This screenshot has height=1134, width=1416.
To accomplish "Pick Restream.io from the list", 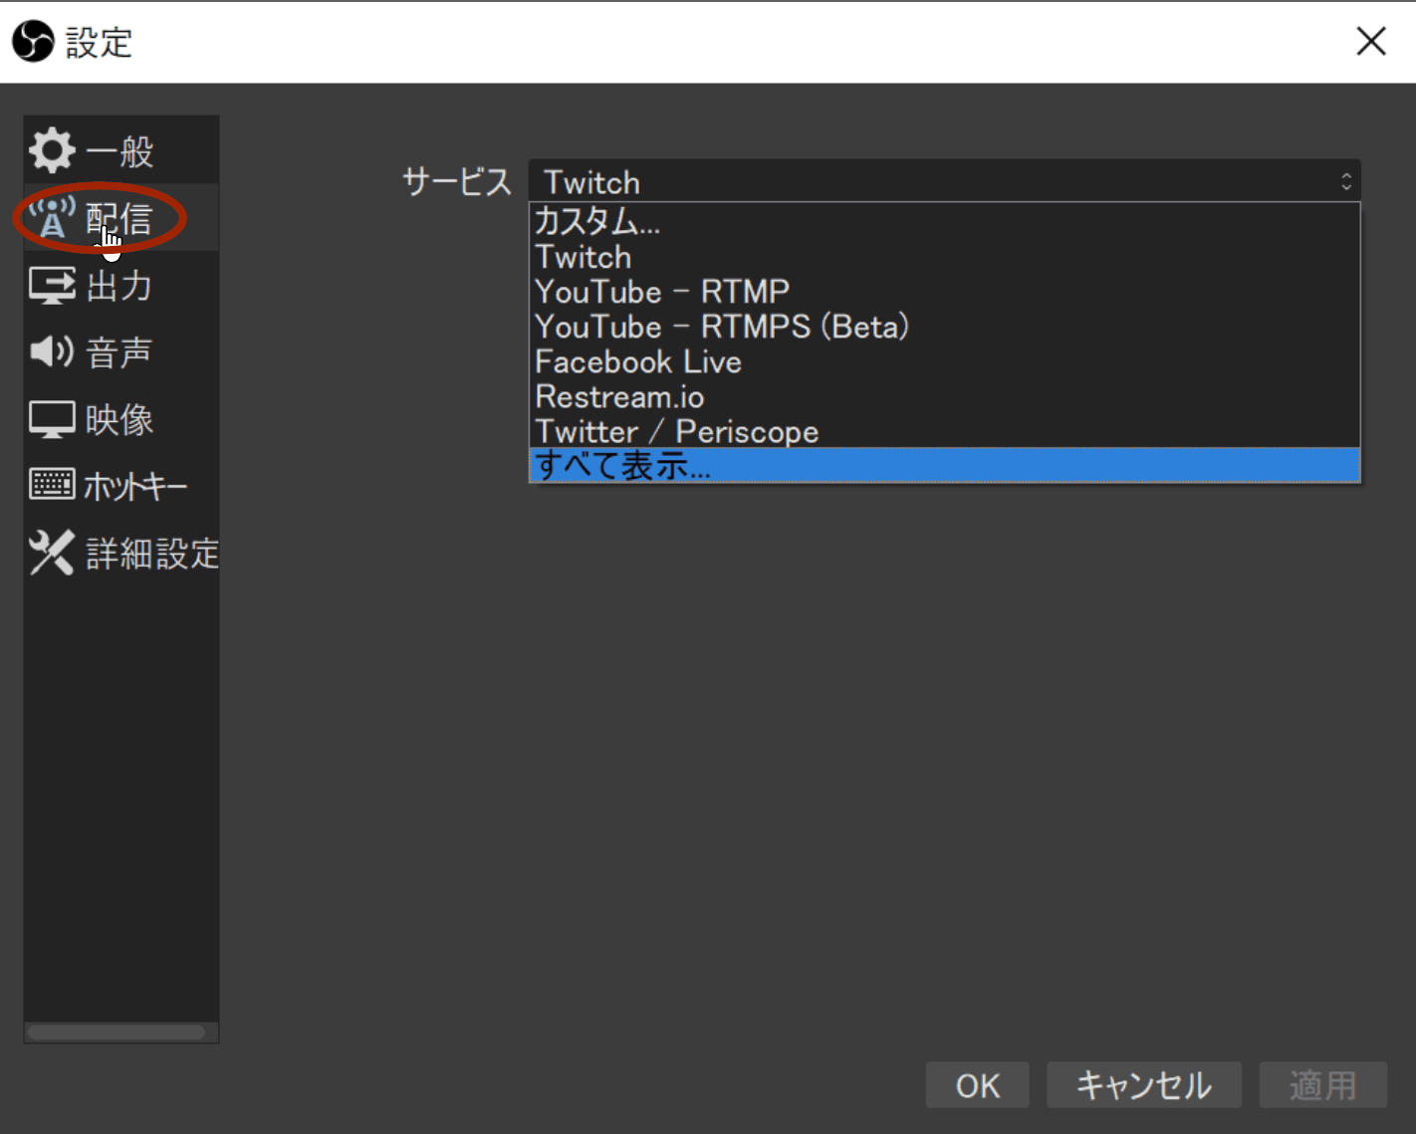I will pyautogui.click(x=944, y=396).
